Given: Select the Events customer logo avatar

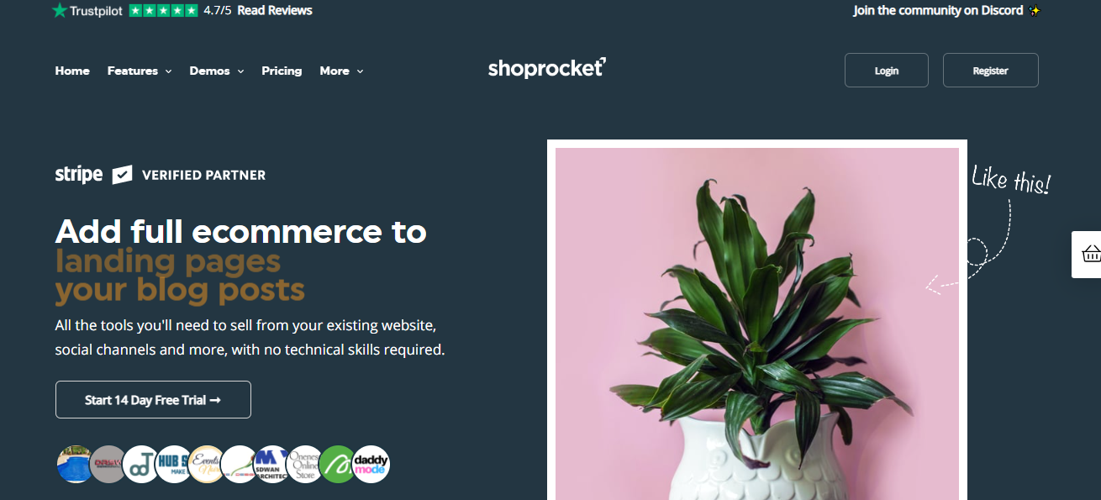Looking at the screenshot, I should click(x=207, y=464).
